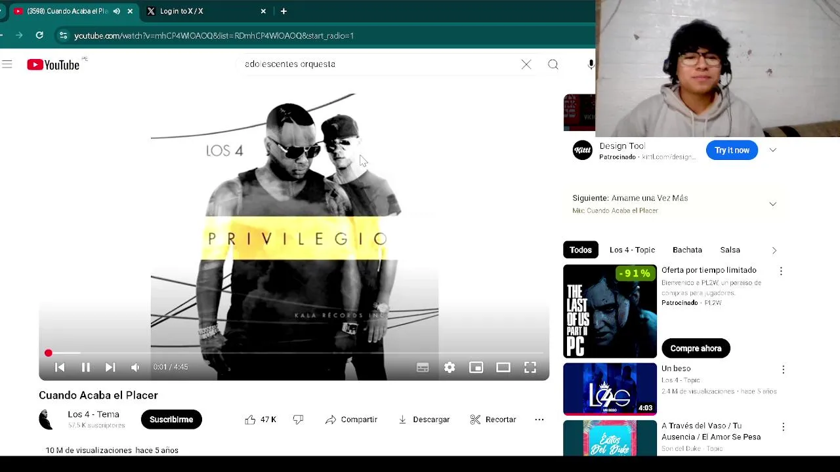
Task: Skip to the previous video
Action: coord(60,368)
